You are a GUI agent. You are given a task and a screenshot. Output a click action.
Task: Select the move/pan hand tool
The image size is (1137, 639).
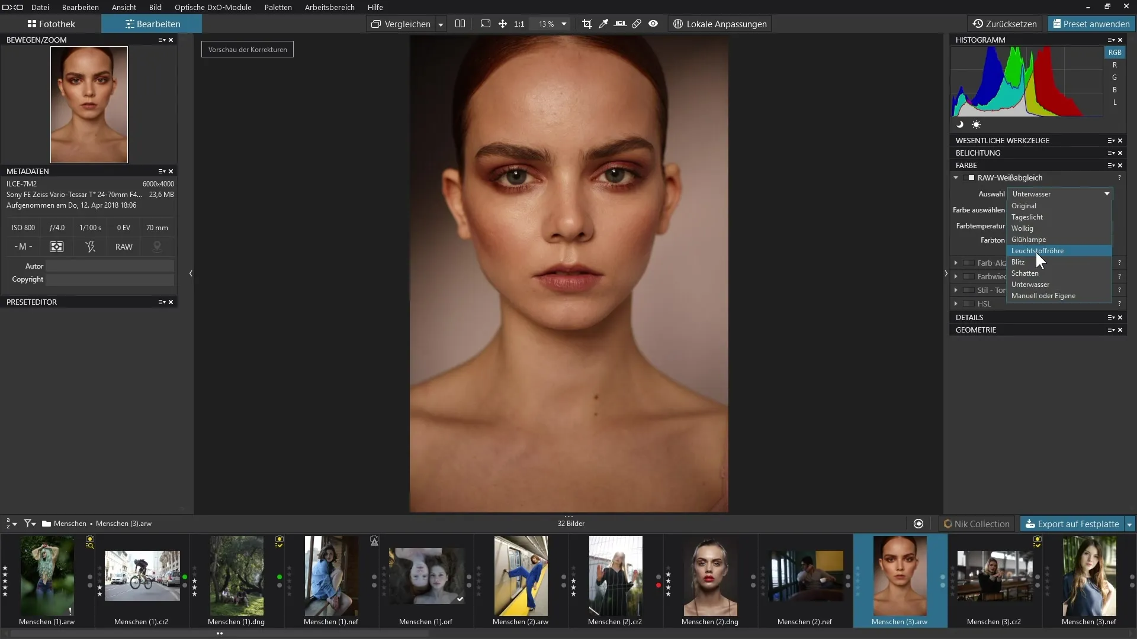point(502,24)
